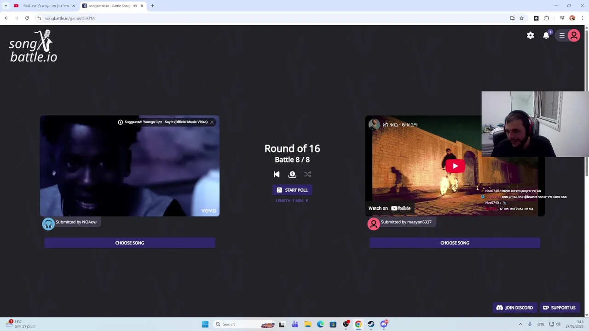Dismiss the suggested video banner
This screenshot has width=589, height=331.
click(212, 122)
